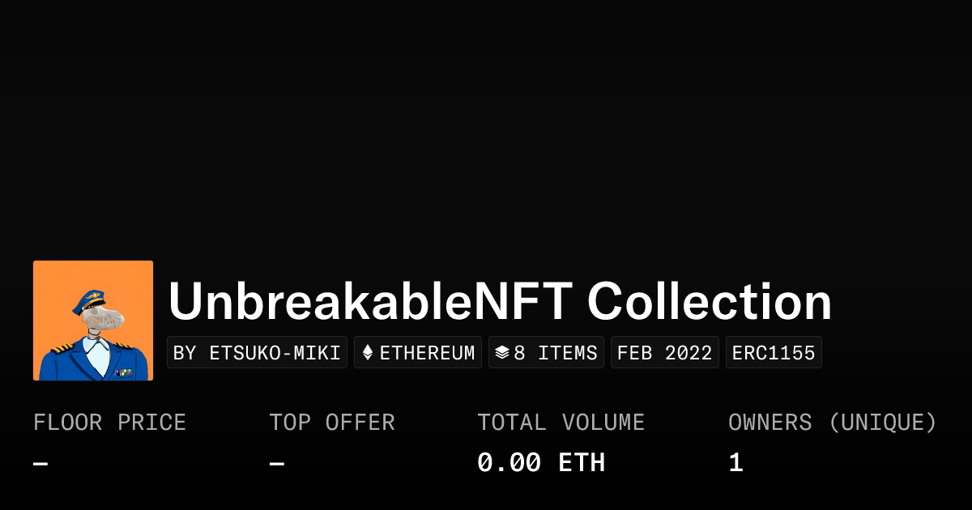The height and width of the screenshot is (510, 972).
Task: Click the TOP OFFER label
Action: pos(332,423)
